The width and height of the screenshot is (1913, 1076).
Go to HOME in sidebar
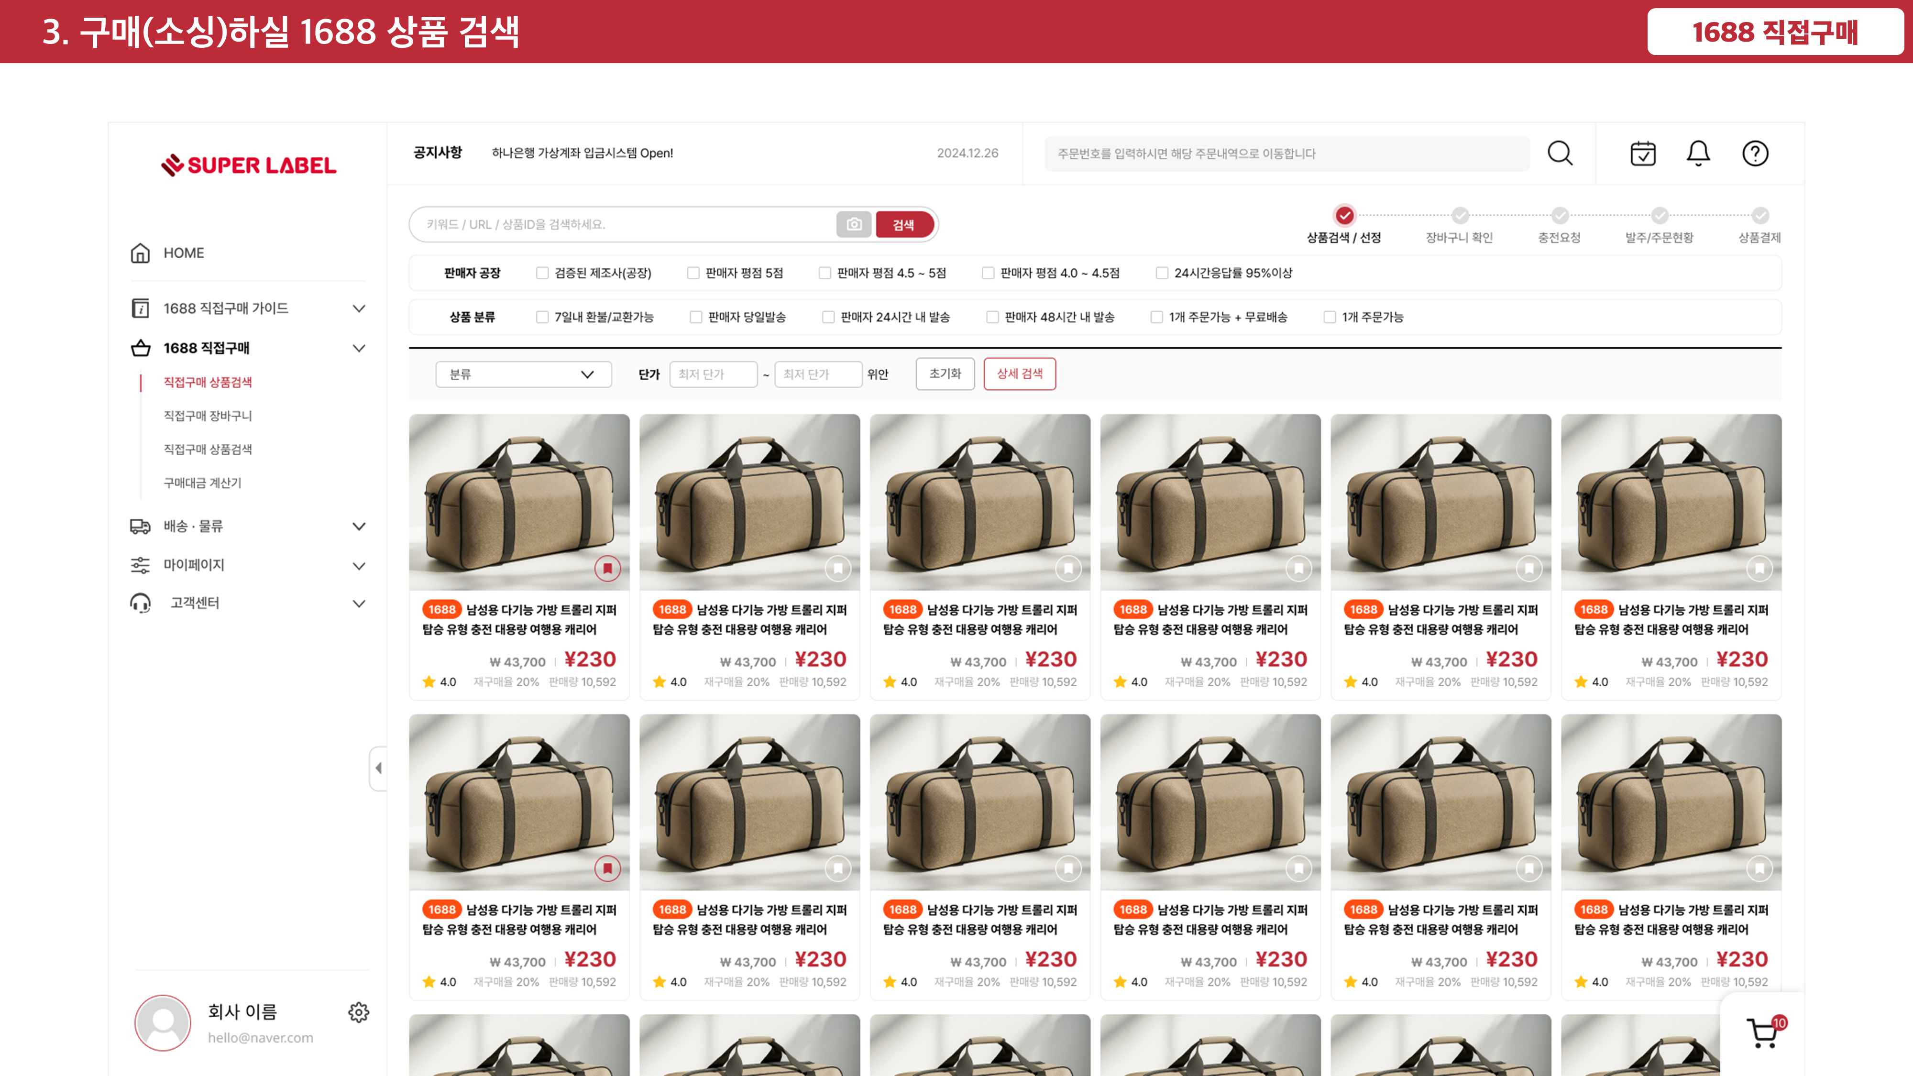click(x=184, y=253)
